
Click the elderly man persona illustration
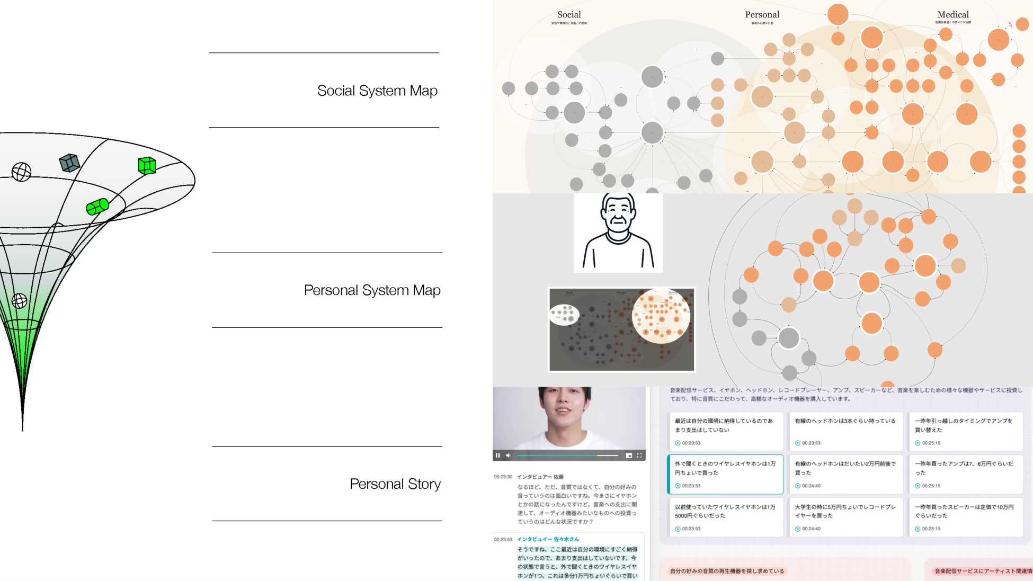[618, 233]
